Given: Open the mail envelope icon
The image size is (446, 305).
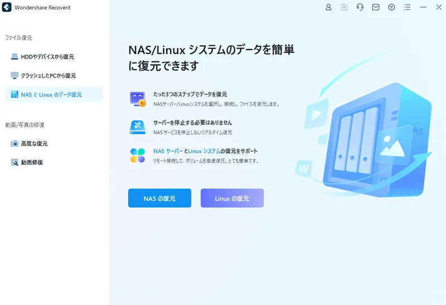Looking at the screenshot, I should coord(376,7).
